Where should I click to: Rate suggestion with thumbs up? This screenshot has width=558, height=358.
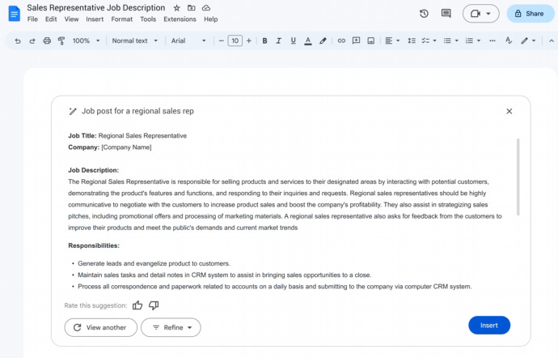137,305
